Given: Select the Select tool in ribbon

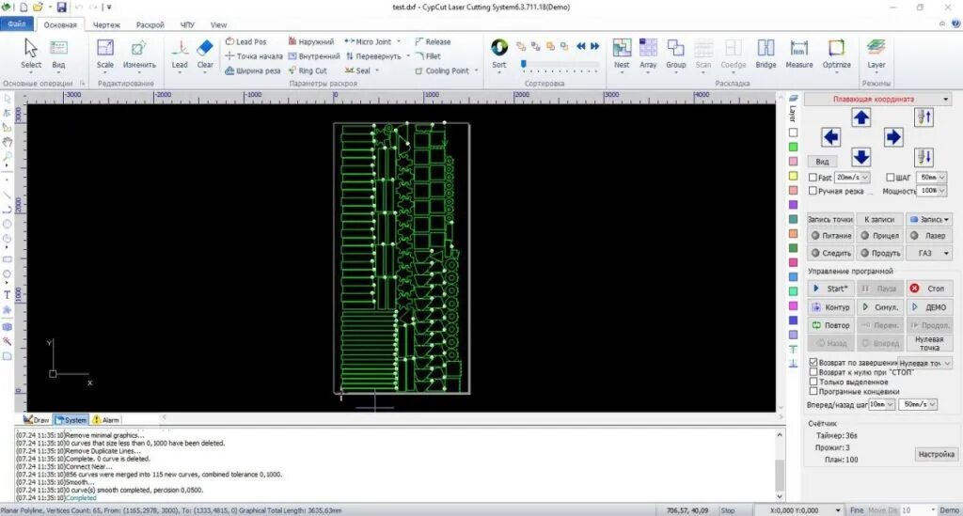Looking at the screenshot, I should click(x=31, y=54).
